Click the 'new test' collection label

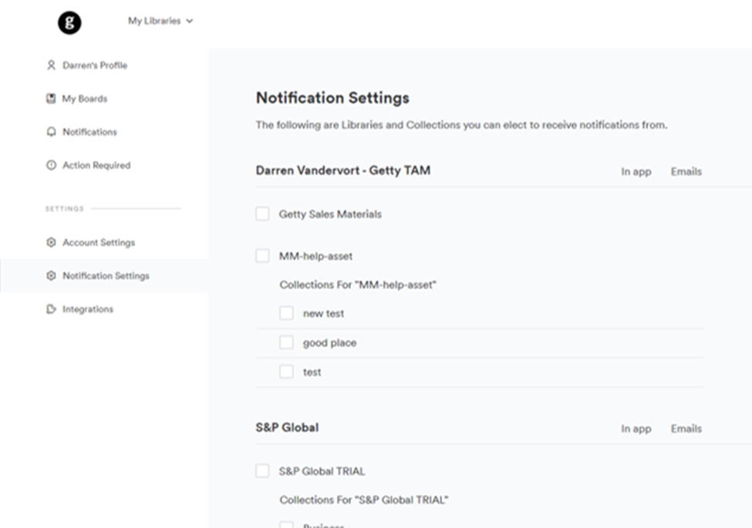tap(324, 314)
